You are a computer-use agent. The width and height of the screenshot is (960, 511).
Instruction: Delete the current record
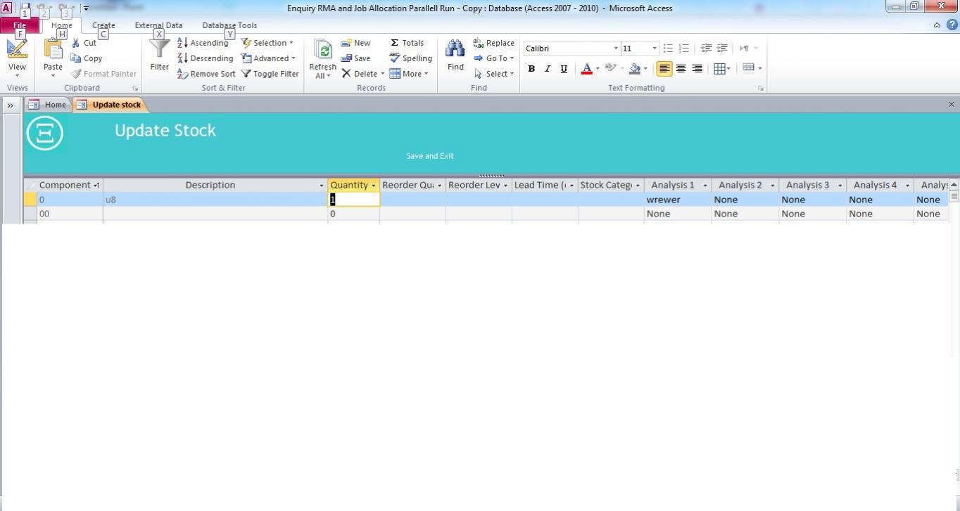360,74
